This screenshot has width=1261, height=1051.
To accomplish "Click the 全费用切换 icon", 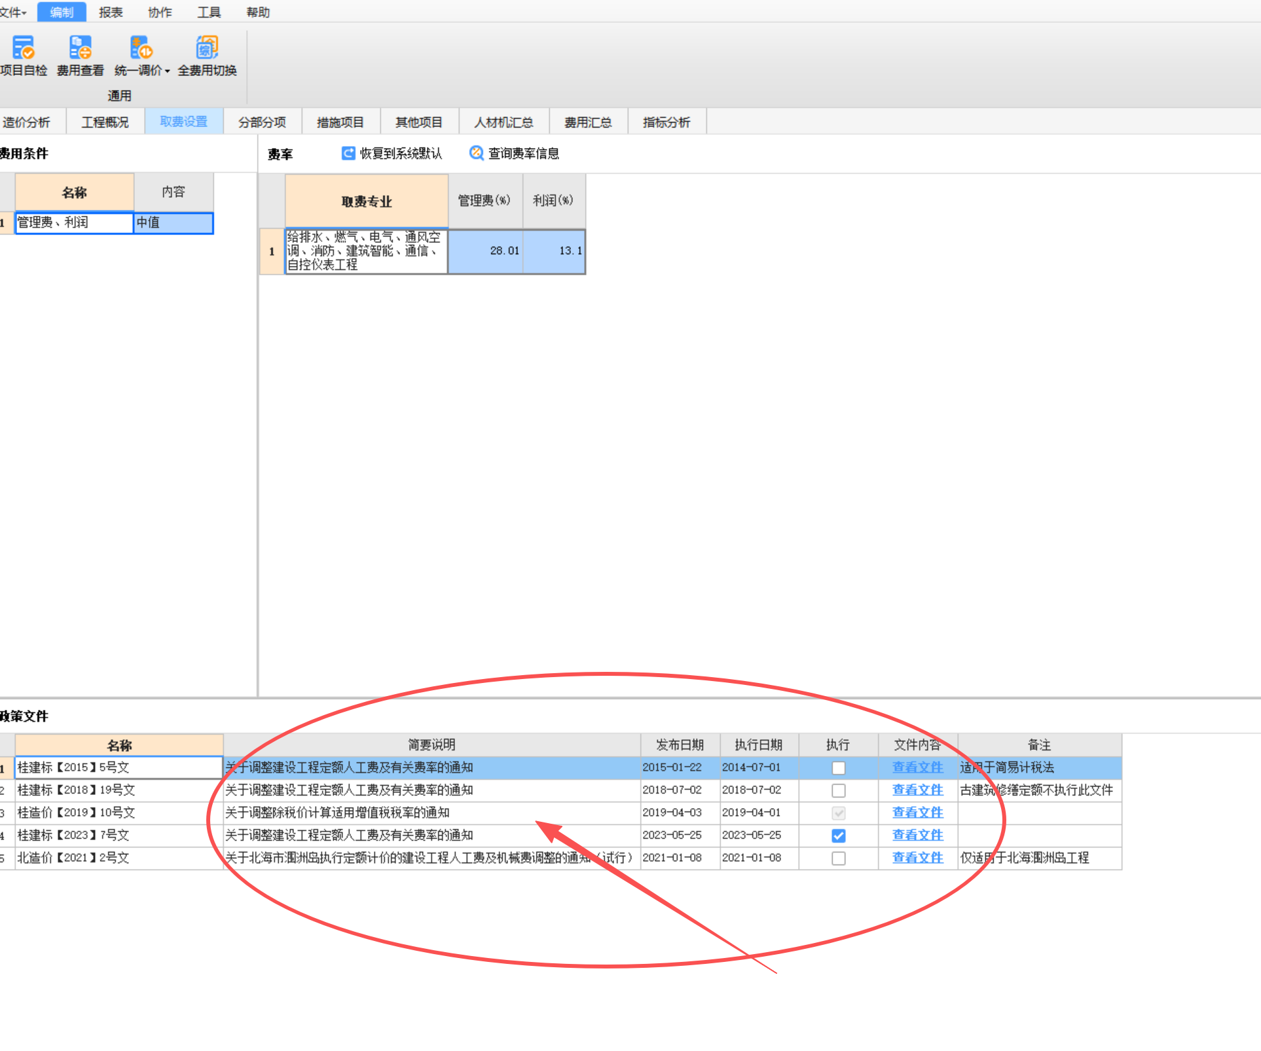I will coord(207,48).
